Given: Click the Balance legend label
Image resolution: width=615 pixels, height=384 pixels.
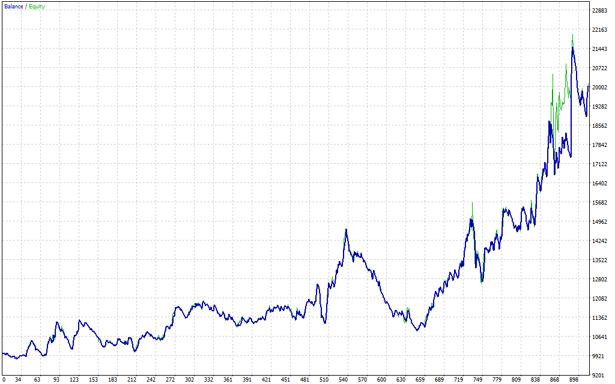Looking at the screenshot, I should pyautogui.click(x=13, y=7).
